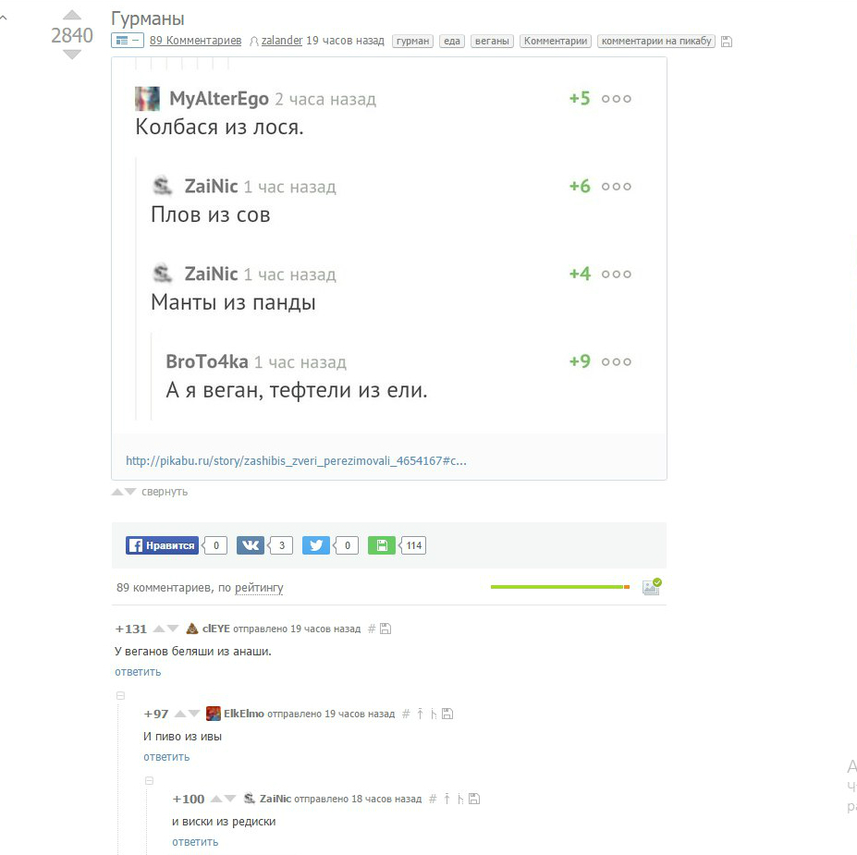Open the веганы tag
This screenshot has width=857, height=855.
click(492, 41)
